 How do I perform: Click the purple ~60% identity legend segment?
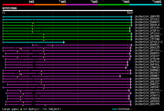tap(82, 5)
